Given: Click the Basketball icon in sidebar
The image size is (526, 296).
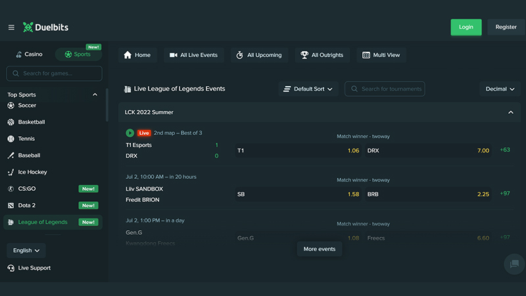Looking at the screenshot, I should pos(11,122).
